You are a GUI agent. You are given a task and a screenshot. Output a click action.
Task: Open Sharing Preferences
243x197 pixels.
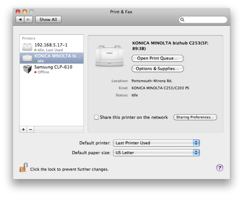(195, 117)
